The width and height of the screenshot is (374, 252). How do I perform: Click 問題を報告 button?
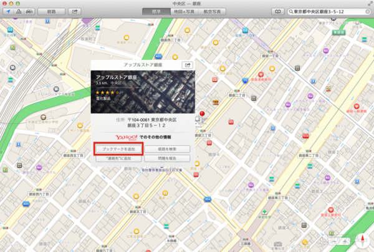167,158
